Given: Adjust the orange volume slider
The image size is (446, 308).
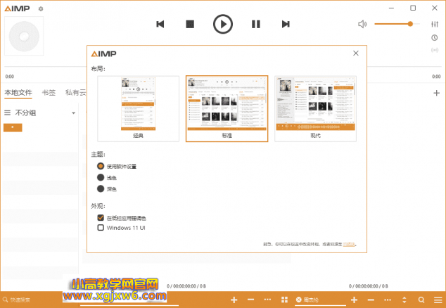Looking at the screenshot, I should (x=397, y=24).
